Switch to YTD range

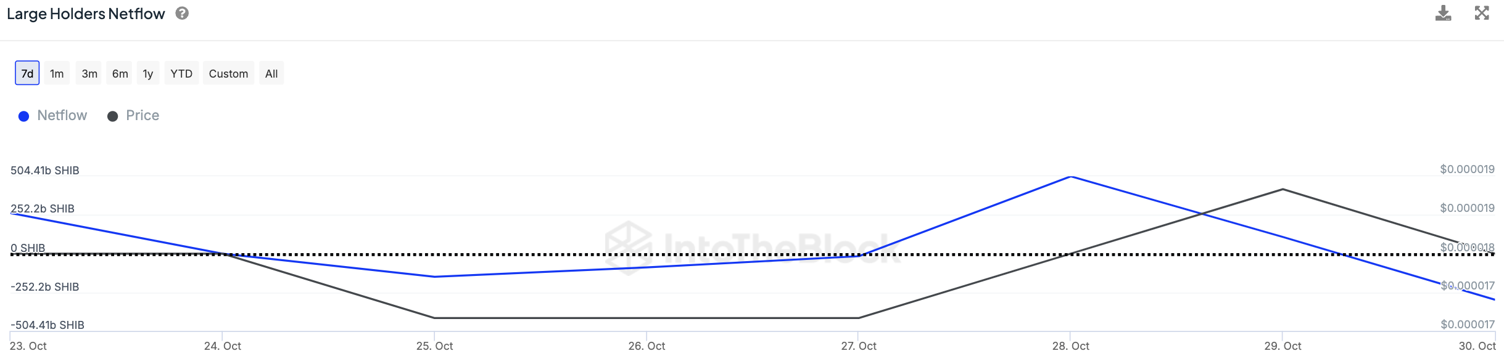tap(181, 73)
